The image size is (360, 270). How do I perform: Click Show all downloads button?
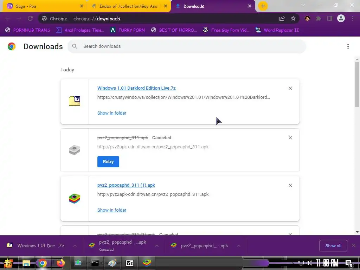point(333,246)
